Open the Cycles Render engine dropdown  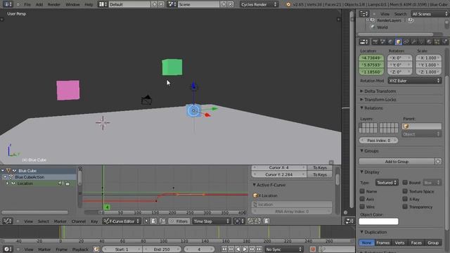(x=259, y=4)
